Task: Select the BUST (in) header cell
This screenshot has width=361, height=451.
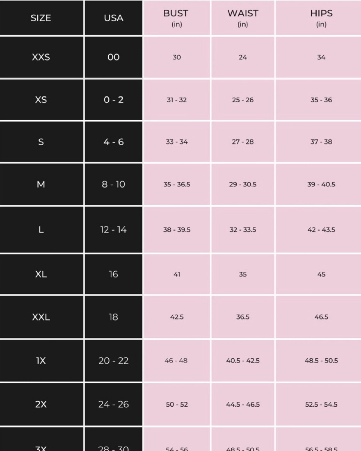Action: 176,18
